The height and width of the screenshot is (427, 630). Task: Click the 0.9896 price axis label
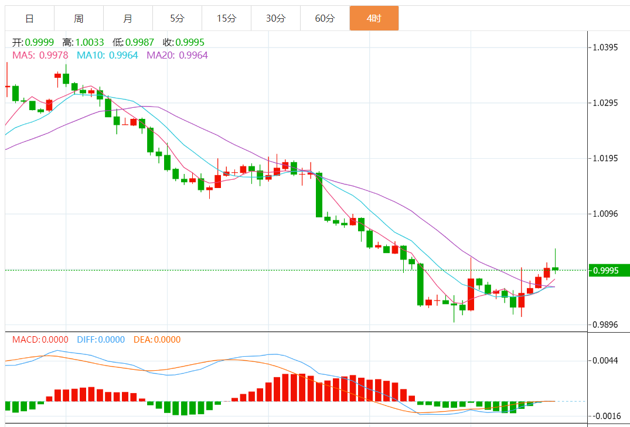pyautogui.click(x=605, y=325)
